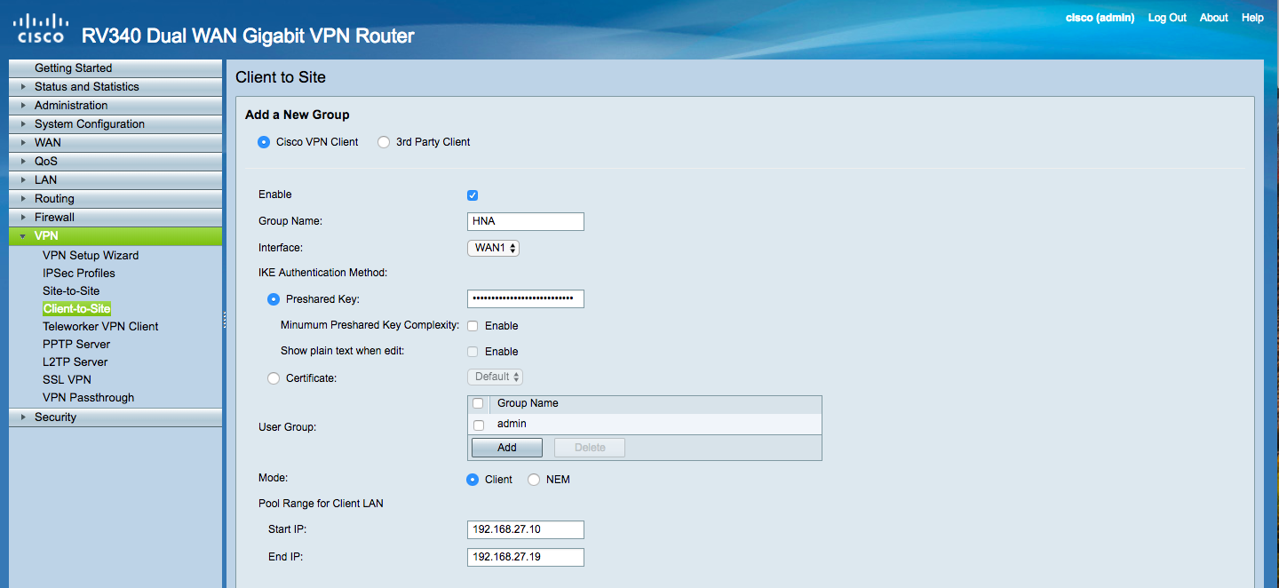This screenshot has height=588, width=1279.
Task: Click Log Out link
Action: point(1167,18)
